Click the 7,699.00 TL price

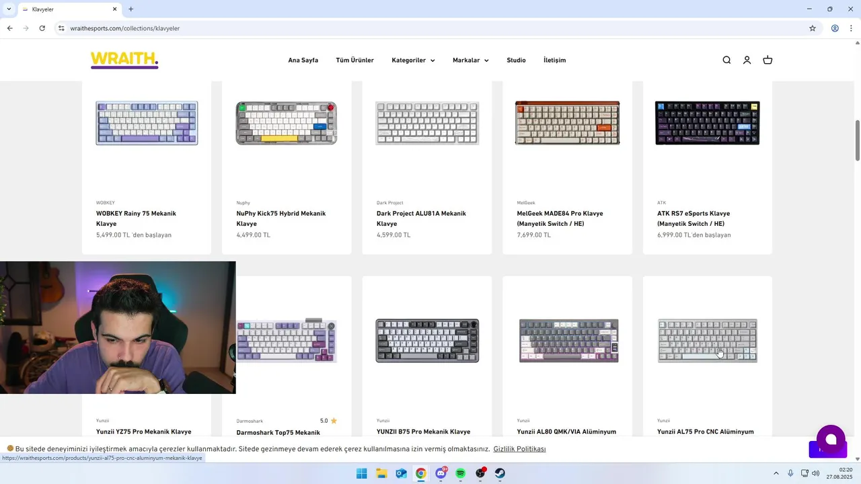pos(533,235)
